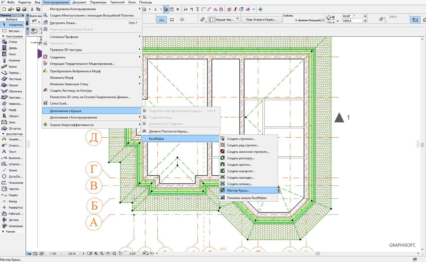Viewport: 426px width, 262px height.
Task: Click the zoom in magnifier icon
Action: point(96,253)
